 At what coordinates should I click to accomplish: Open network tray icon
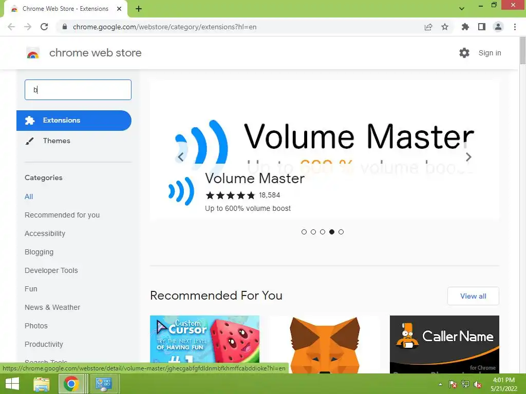pyautogui.click(x=465, y=384)
